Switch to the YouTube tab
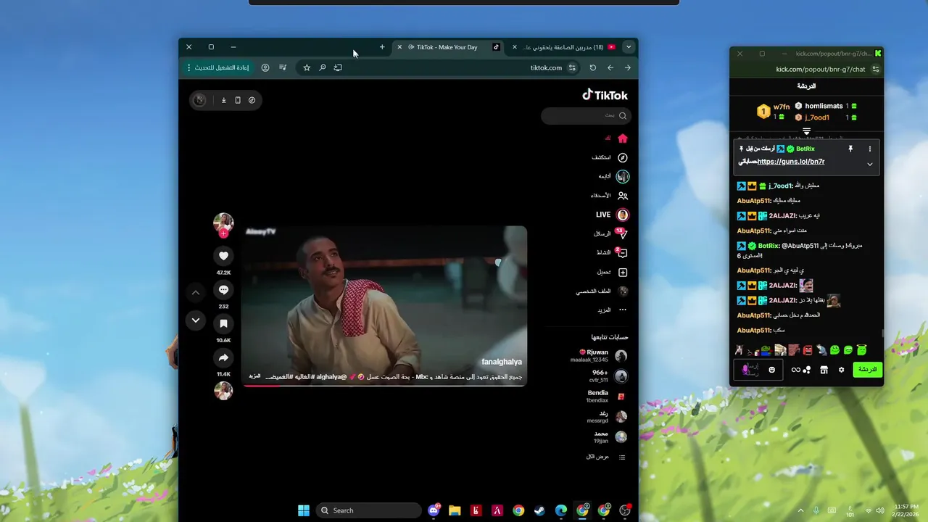 click(x=564, y=47)
